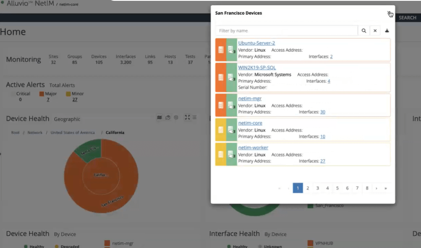Click SEARCH in the top navigation bar

tap(407, 18)
